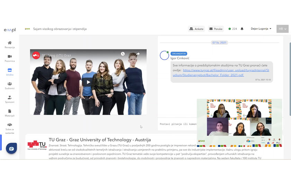Click the chat panel vertical scrollbar
This screenshot has width=291, height=182.
290,79
